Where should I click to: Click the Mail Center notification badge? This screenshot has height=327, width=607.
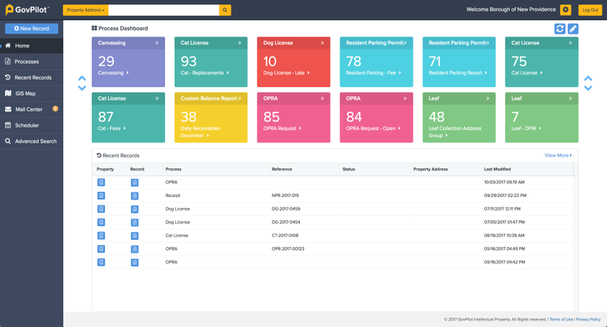[55, 109]
